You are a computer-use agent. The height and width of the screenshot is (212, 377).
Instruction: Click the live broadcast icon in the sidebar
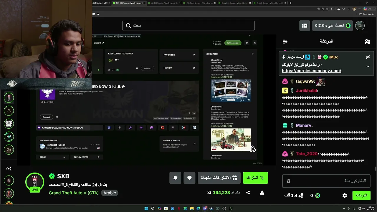(x=9, y=169)
